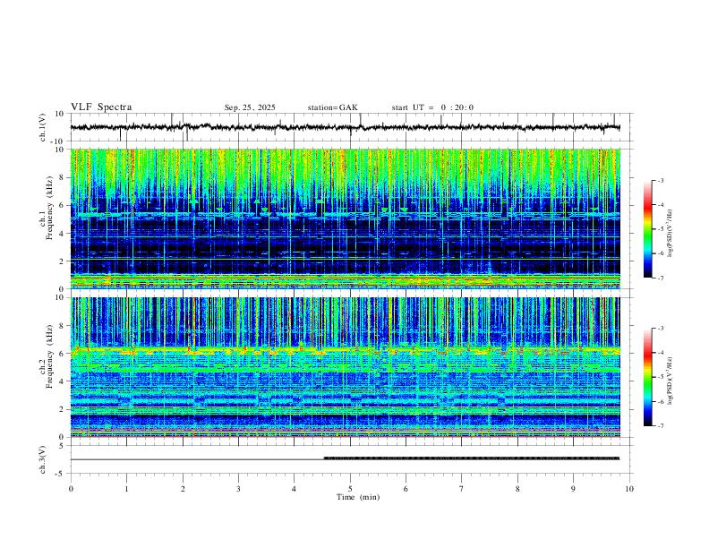Click the "ch.1(V)" vertical axis label
The image size is (709, 548).
pyautogui.click(x=43, y=127)
